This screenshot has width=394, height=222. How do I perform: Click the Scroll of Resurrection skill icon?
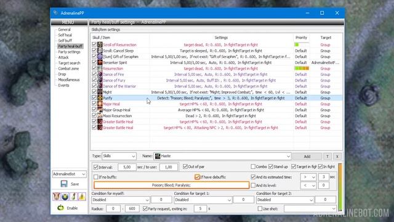click(x=100, y=44)
